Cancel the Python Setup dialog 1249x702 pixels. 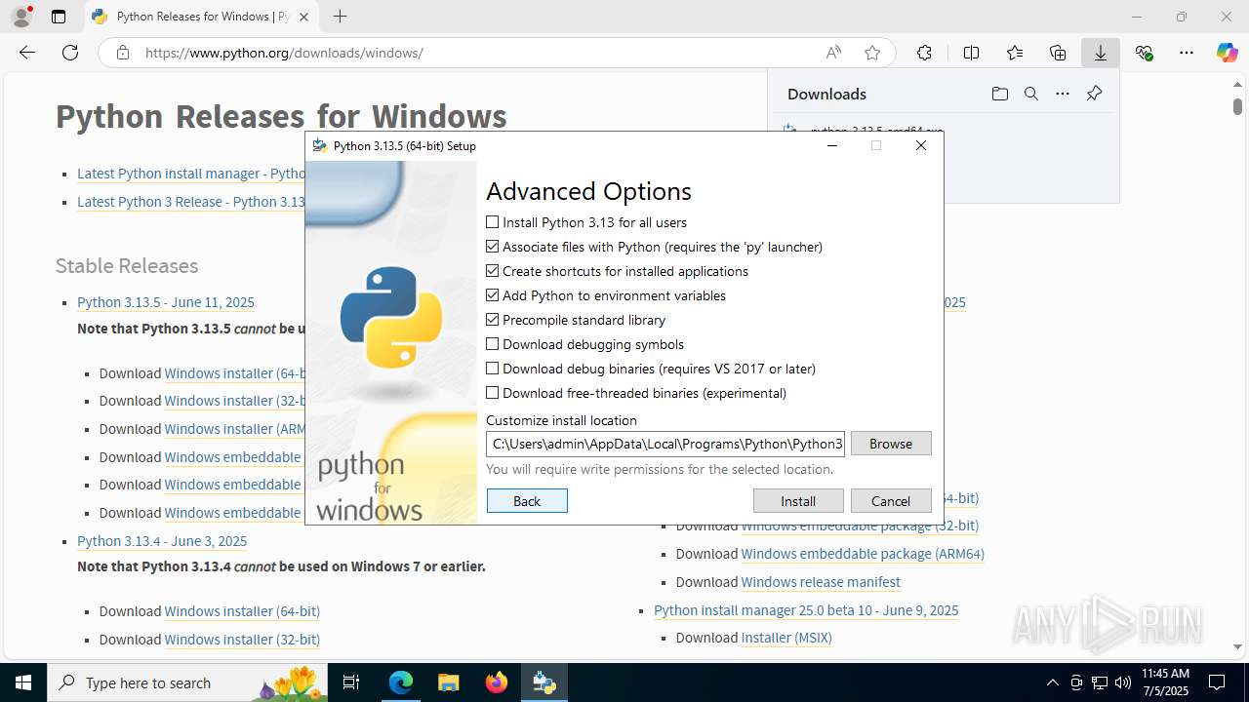891,501
